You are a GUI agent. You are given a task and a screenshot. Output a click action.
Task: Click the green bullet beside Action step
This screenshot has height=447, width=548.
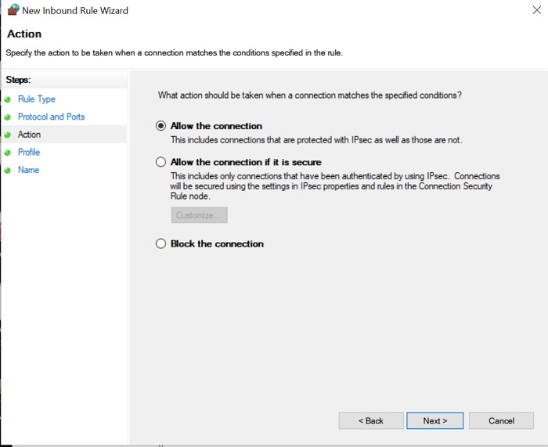click(x=8, y=135)
